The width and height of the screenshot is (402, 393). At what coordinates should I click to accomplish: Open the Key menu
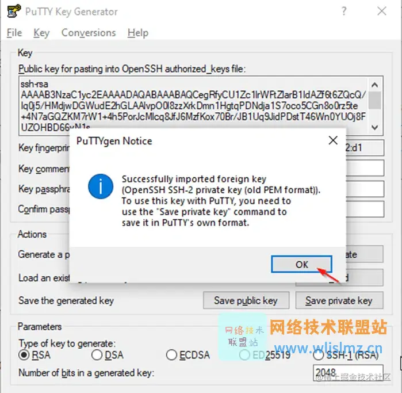pos(41,33)
